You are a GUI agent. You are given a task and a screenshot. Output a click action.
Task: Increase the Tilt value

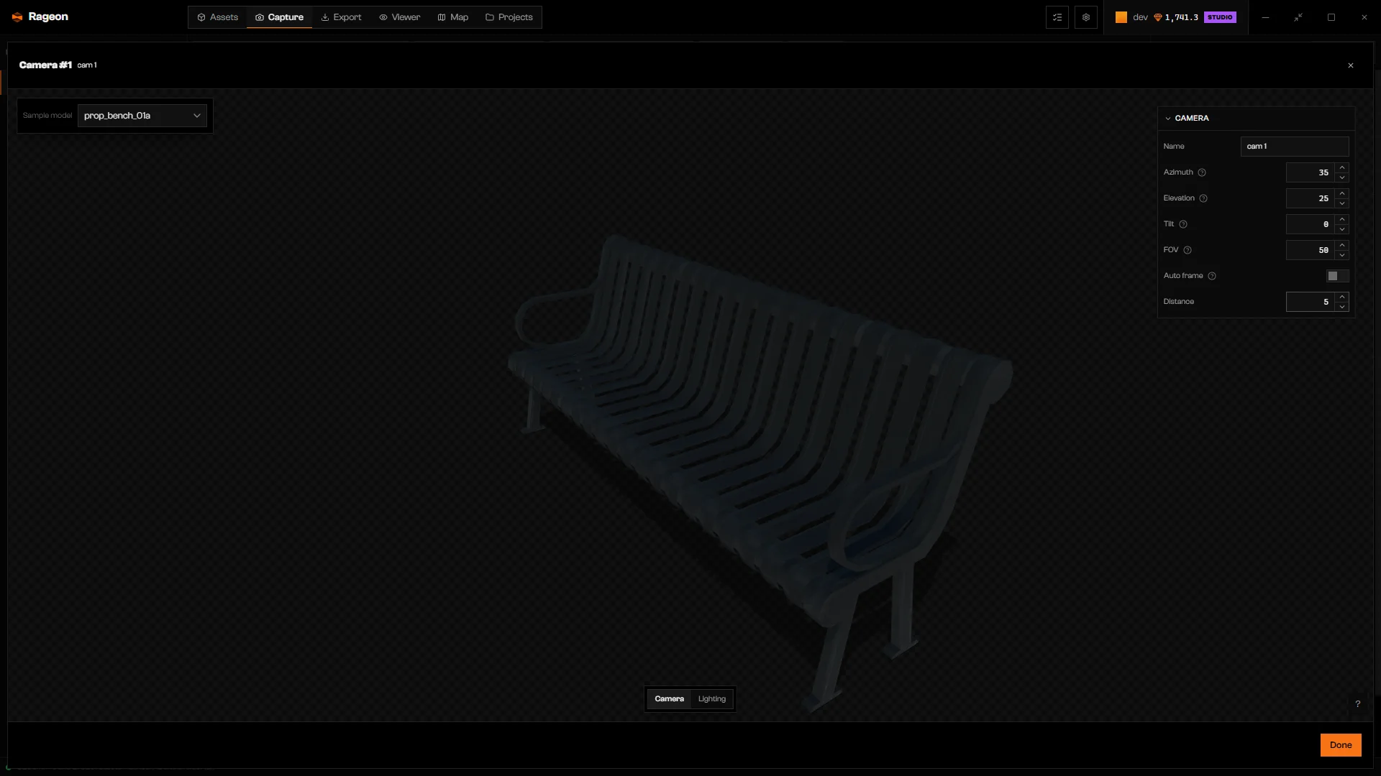click(x=1342, y=219)
